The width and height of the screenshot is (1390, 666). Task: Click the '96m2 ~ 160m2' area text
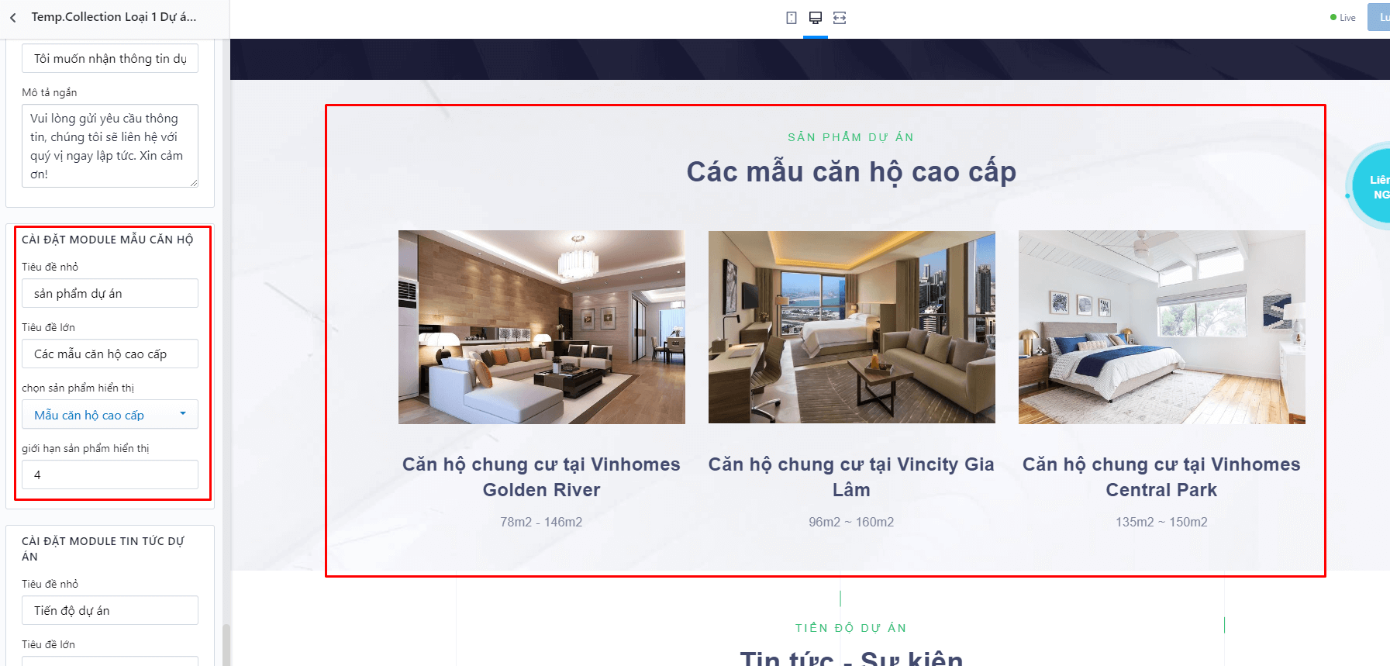pos(851,523)
